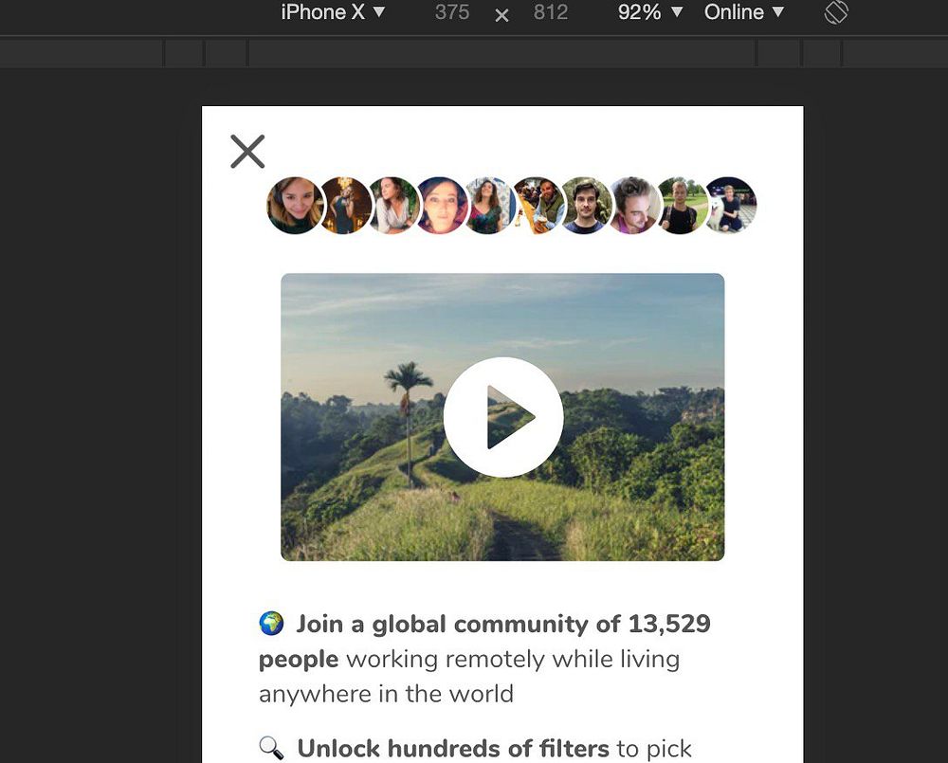Click the fifth avatar, woman in floral dress
948x763 pixels.
(489, 206)
